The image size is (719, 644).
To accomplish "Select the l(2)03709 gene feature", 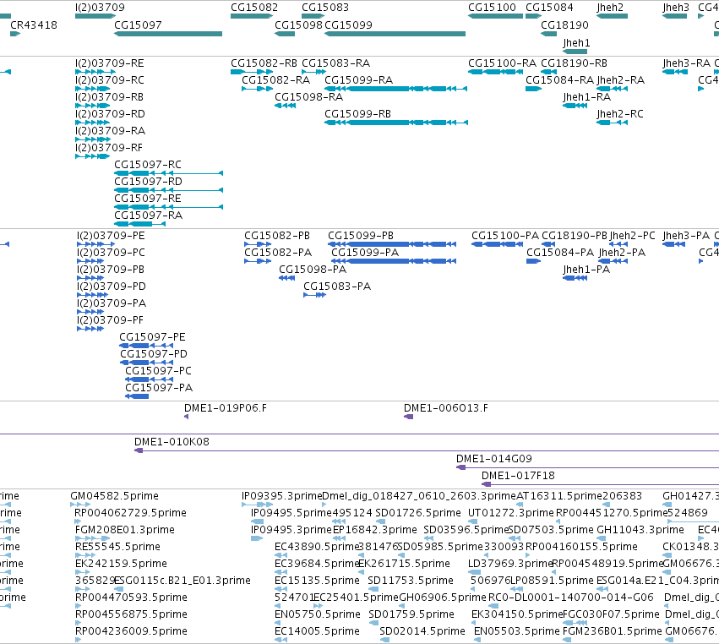I will click(x=95, y=16).
